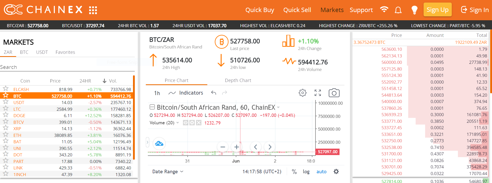
Task: Click the Sign Up button
Action: (437, 10)
